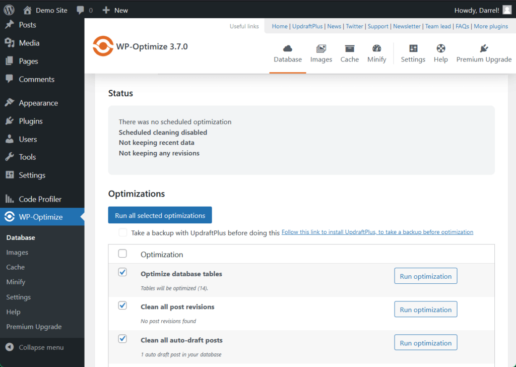Viewport: 516px width, 367px height.
Task: Click the Users person icon
Action: (10, 139)
